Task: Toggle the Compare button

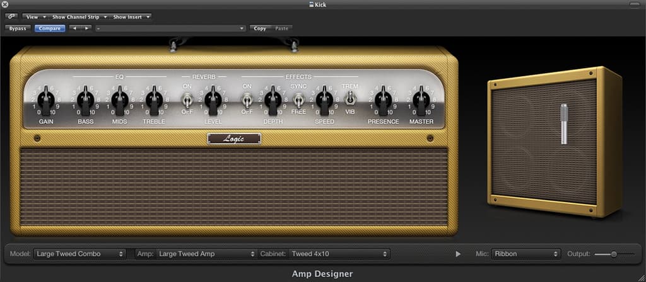Action: pyautogui.click(x=50, y=28)
